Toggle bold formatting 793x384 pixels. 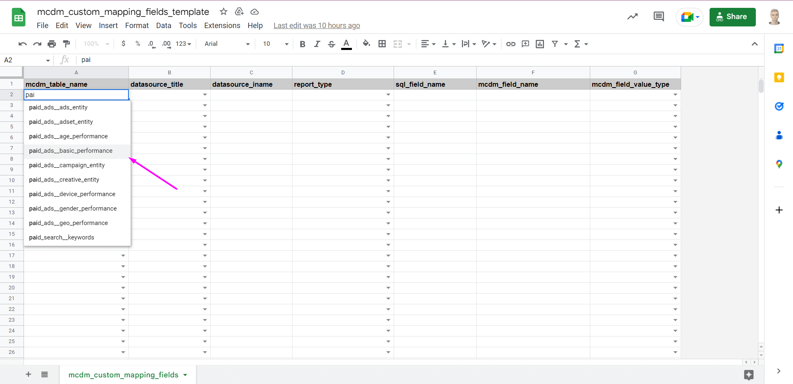[303, 44]
